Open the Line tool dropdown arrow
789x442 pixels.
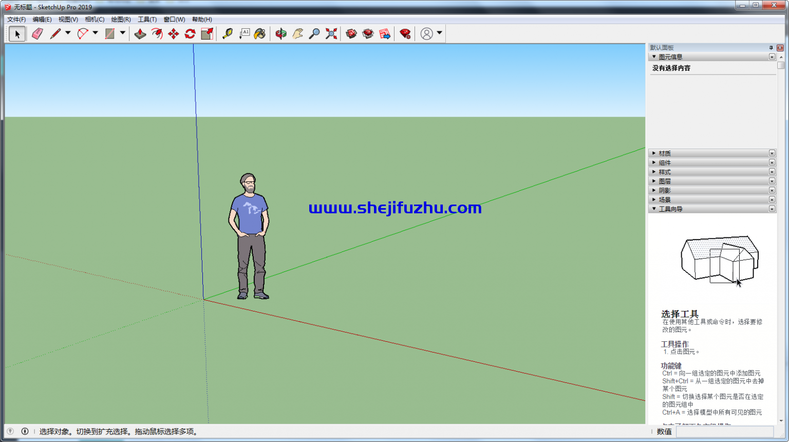point(68,33)
